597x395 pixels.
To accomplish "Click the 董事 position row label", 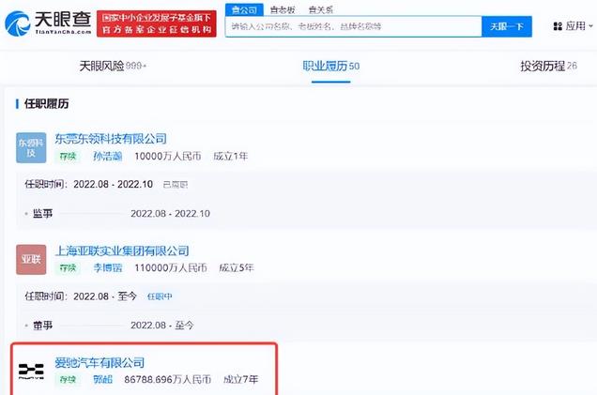I will (42, 326).
